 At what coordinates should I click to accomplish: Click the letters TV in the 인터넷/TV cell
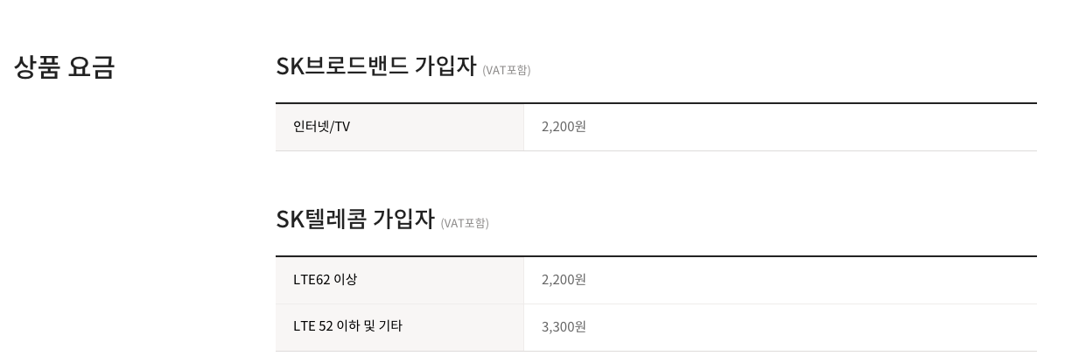tap(341, 127)
